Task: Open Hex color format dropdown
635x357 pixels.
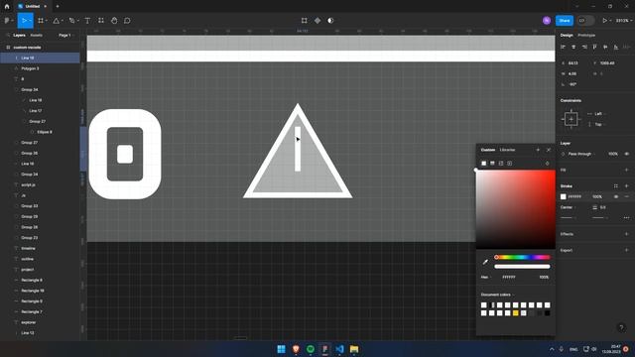Action: (486, 278)
